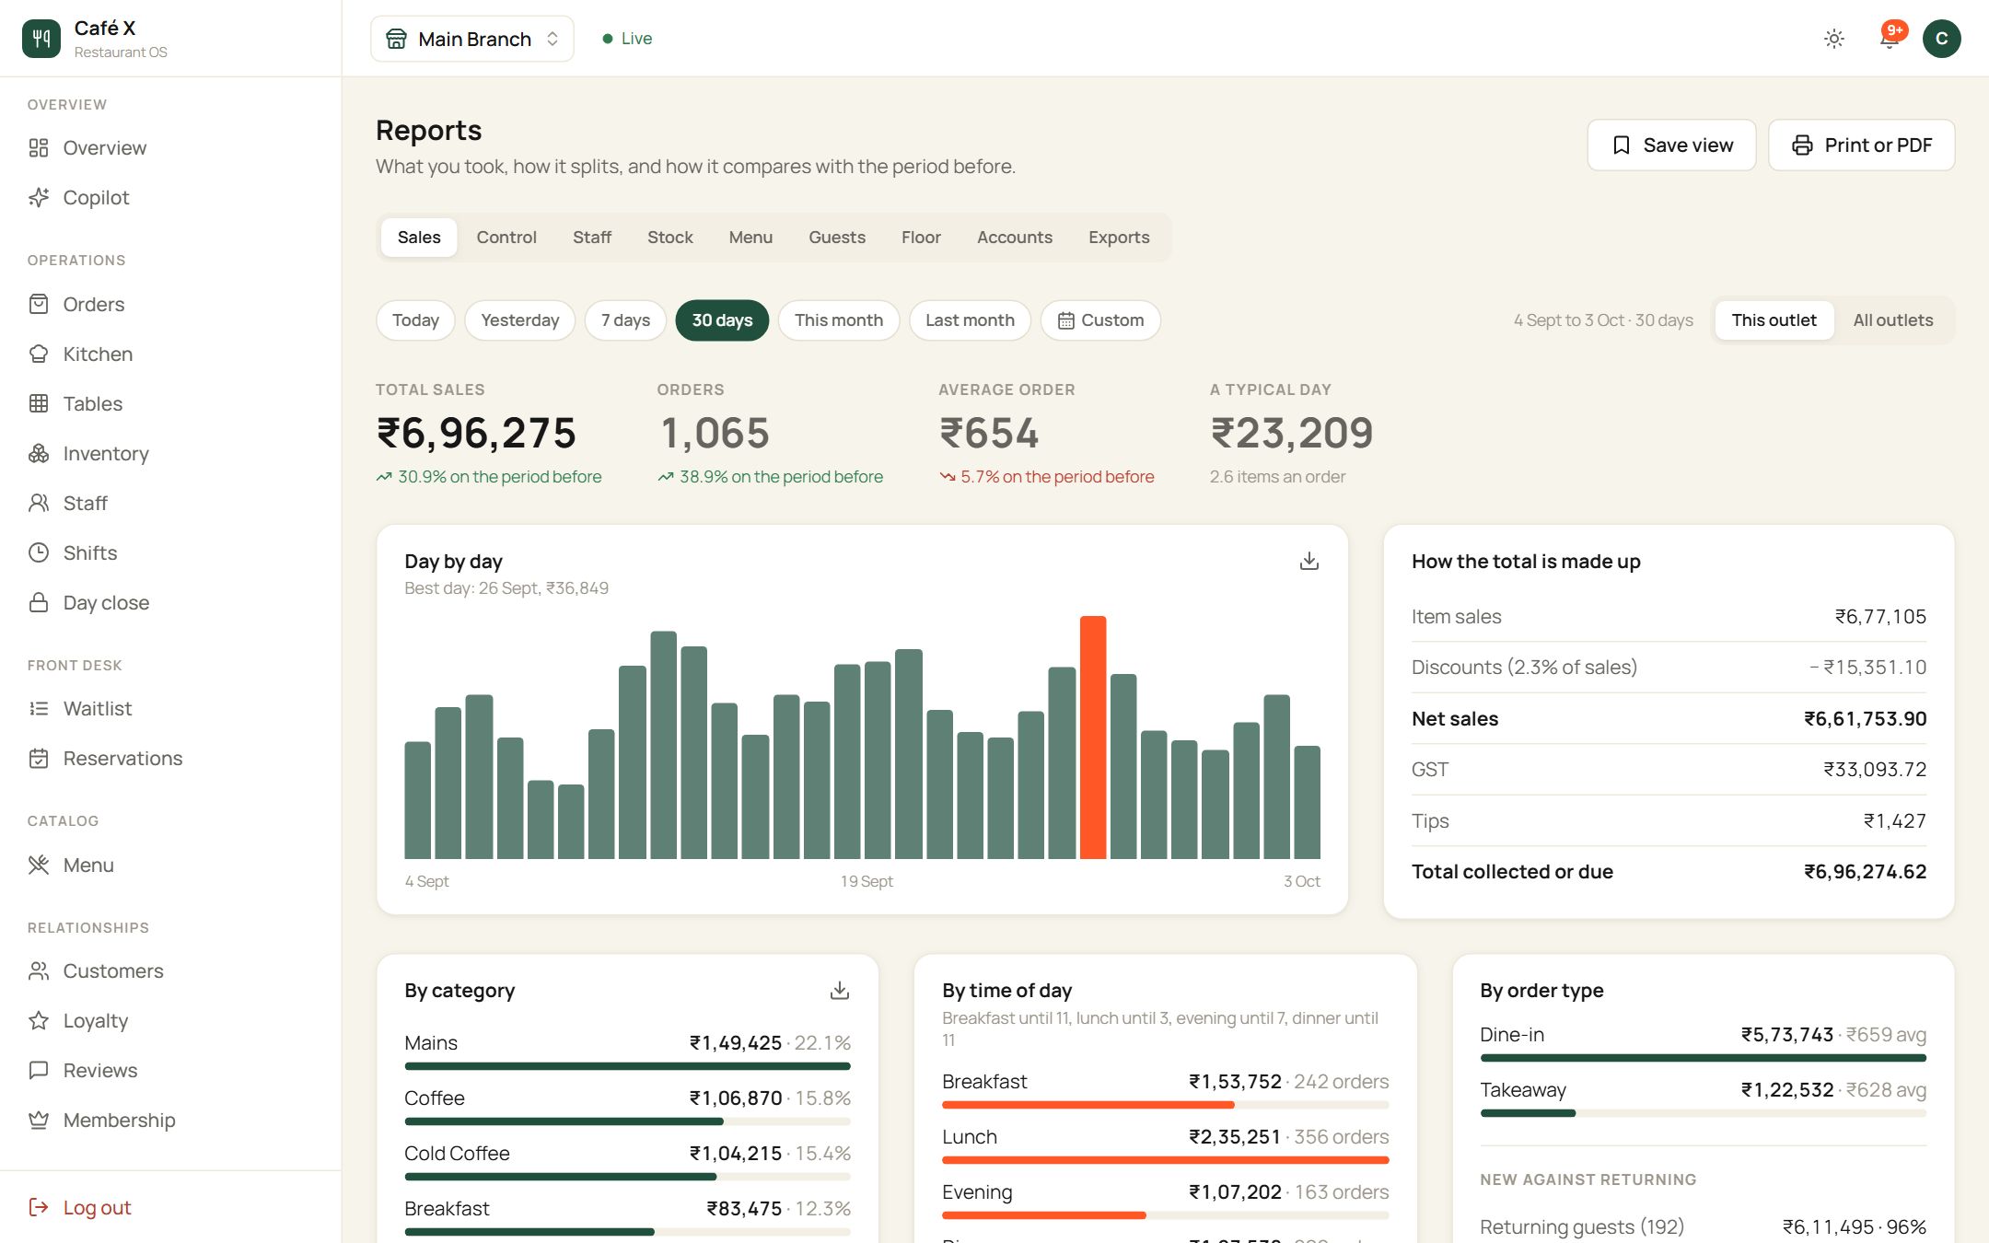Open the Kitchen chef hat icon
The image size is (1989, 1243).
(x=39, y=354)
